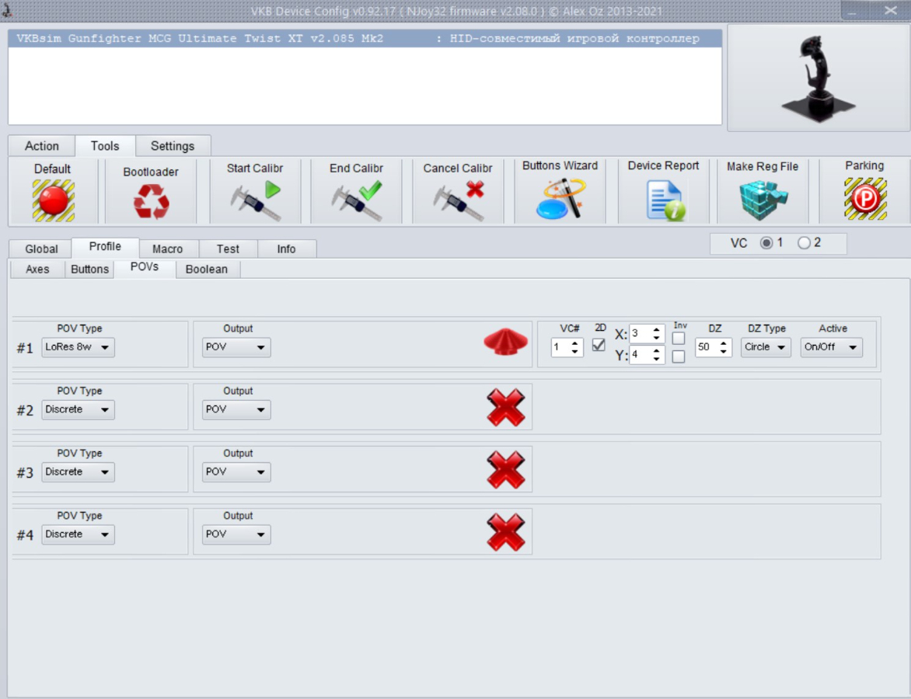Decrease the Y axis number spinner

coord(657,359)
